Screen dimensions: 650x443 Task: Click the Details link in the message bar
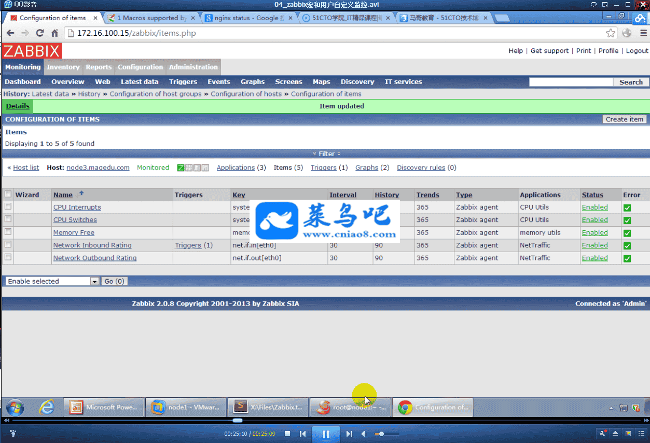(x=18, y=106)
